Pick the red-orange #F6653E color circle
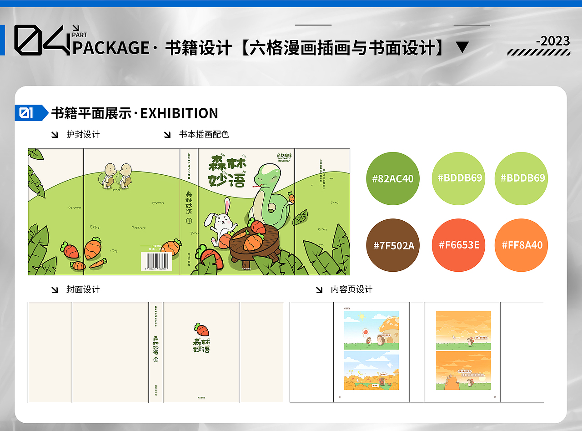The height and width of the screenshot is (431, 582). tap(458, 245)
